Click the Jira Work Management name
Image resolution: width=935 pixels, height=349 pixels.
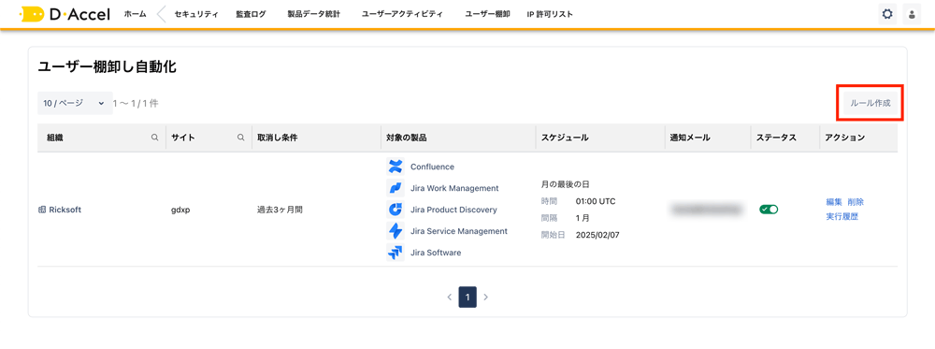(x=454, y=188)
